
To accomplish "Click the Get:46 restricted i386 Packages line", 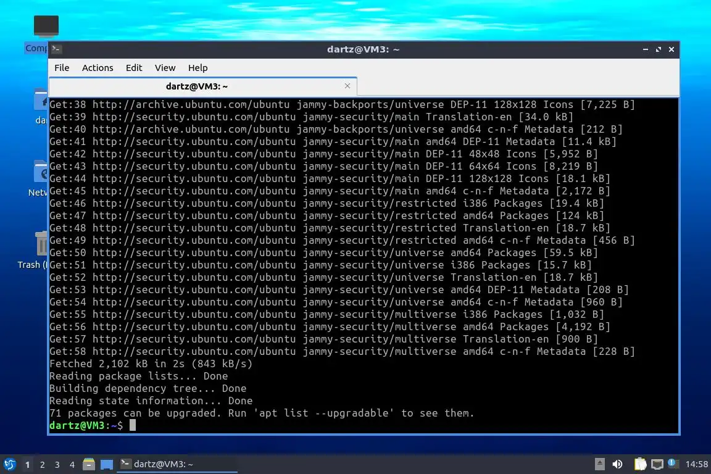I will click(x=326, y=203).
